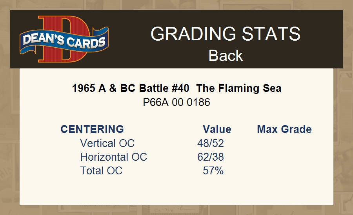Screen dimensions: 353x215
Task: Select the Back subtitle text
Action: (x=226, y=56)
